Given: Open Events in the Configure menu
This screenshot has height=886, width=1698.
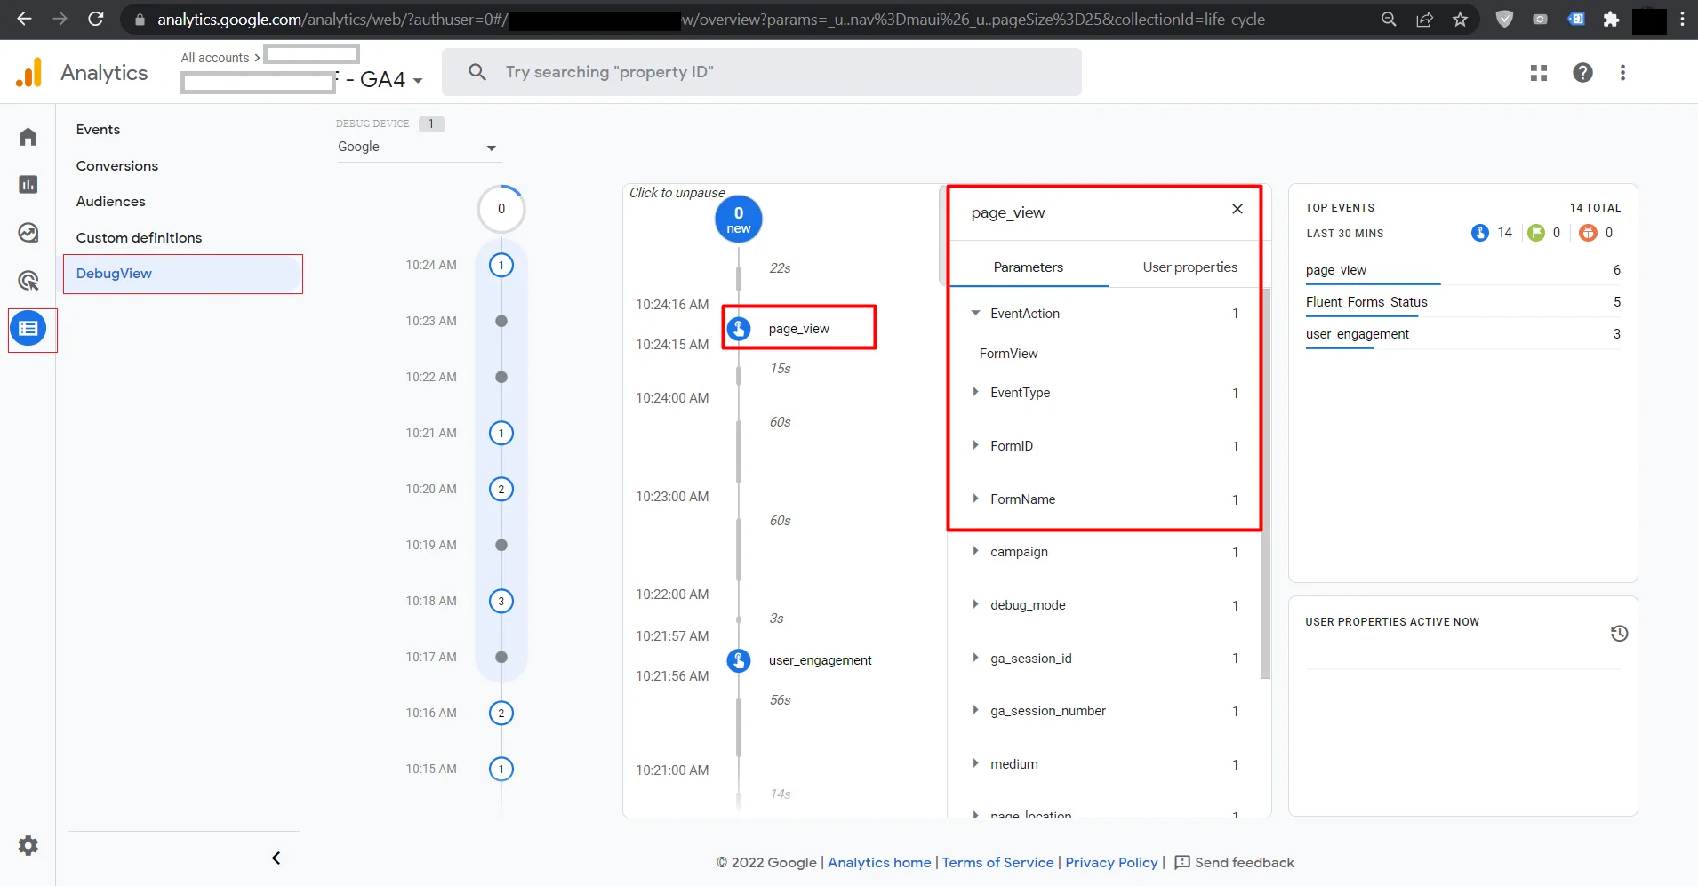Looking at the screenshot, I should point(98,130).
